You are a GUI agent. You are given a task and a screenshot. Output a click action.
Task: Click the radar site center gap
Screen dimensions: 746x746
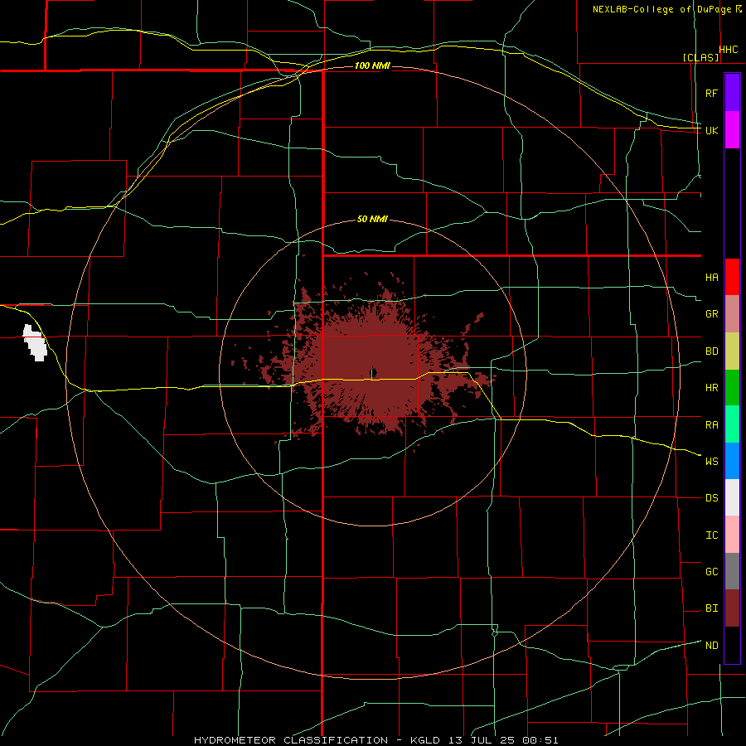click(373, 372)
